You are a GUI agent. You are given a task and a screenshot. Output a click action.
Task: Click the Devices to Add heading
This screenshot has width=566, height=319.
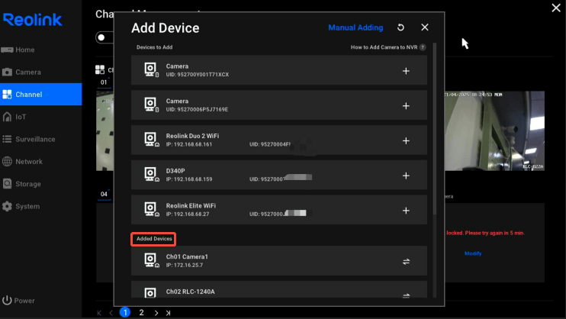click(155, 47)
